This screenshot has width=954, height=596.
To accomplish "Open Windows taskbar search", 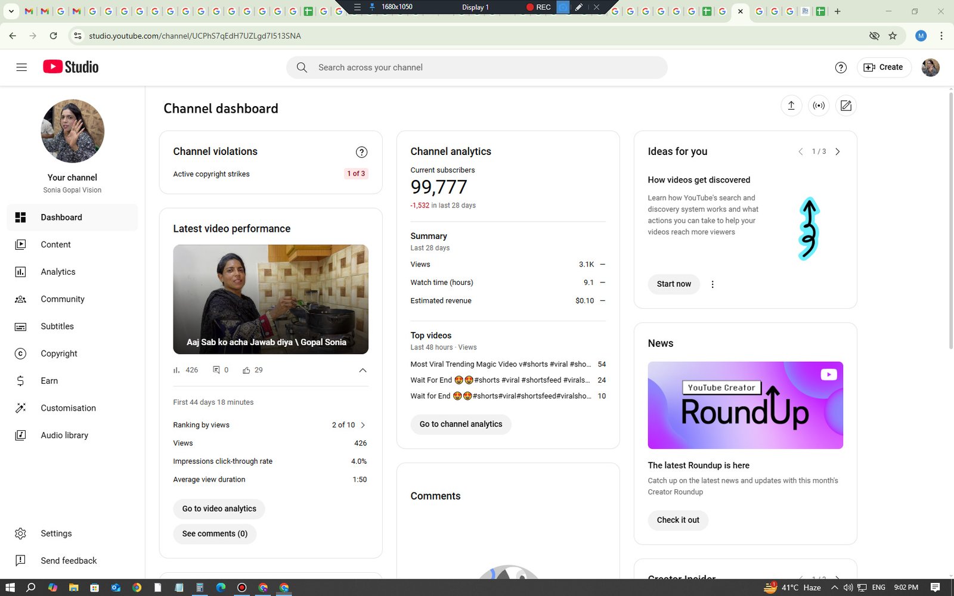I will point(31,587).
